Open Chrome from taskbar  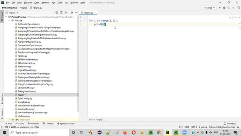[159, 133]
